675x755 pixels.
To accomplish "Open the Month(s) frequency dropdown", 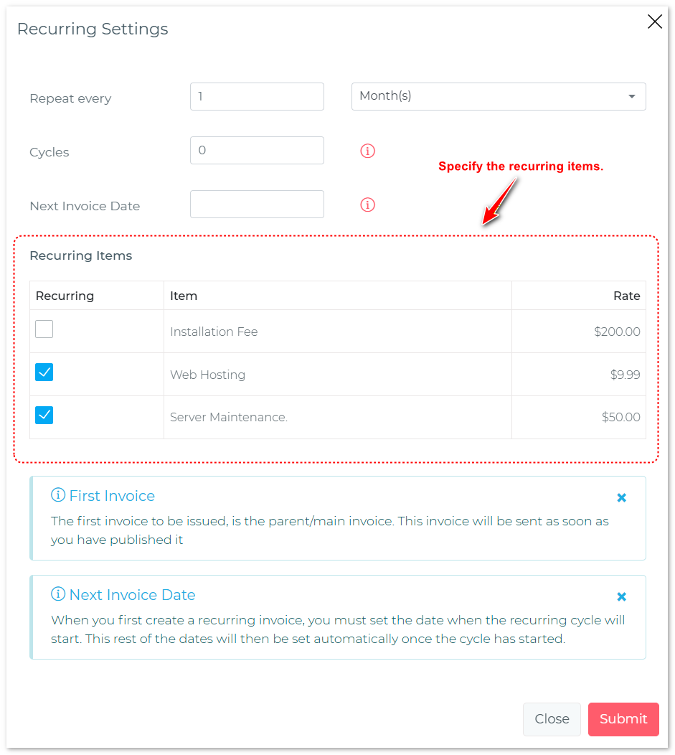I will tap(498, 96).
